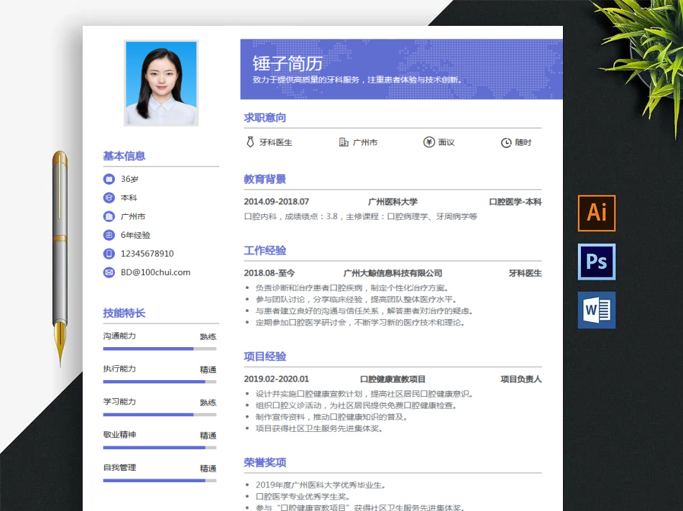
Task: Select the bold project name 口腔健康宣教项目
Action: (393, 379)
